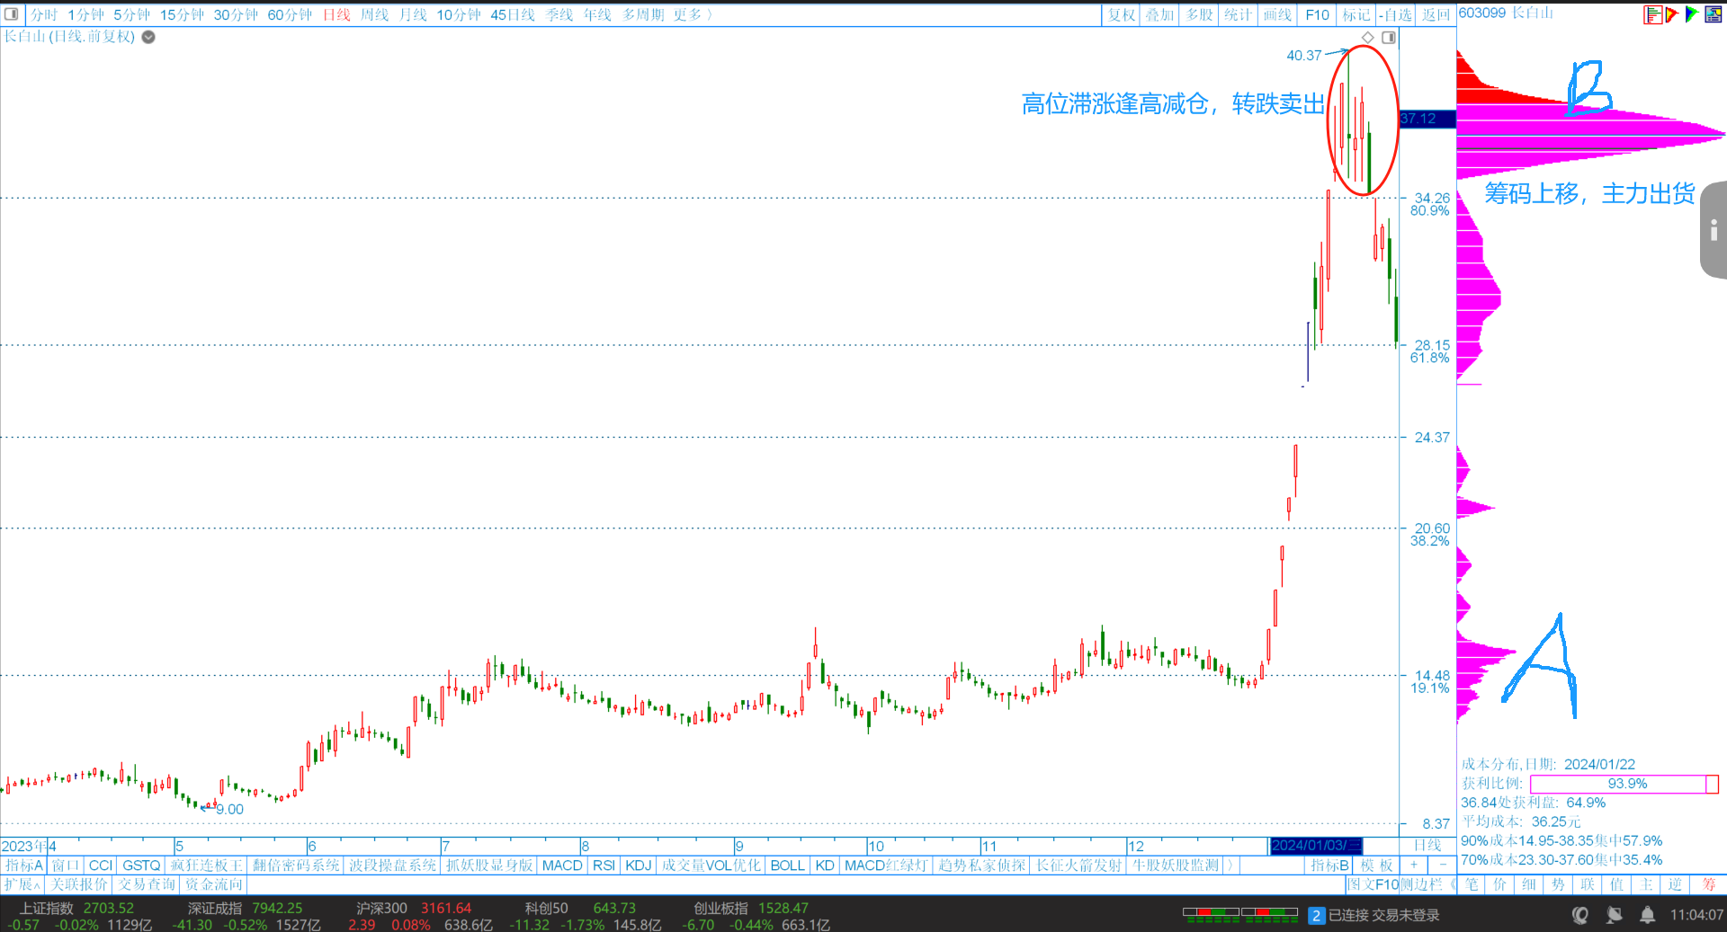Select the BOLL indicator tab
Image resolution: width=1727 pixels, height=932 pixels.
click(787, 865)
